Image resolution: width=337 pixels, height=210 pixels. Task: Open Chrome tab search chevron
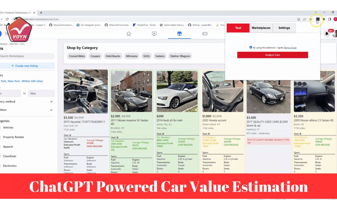(316, 12)
